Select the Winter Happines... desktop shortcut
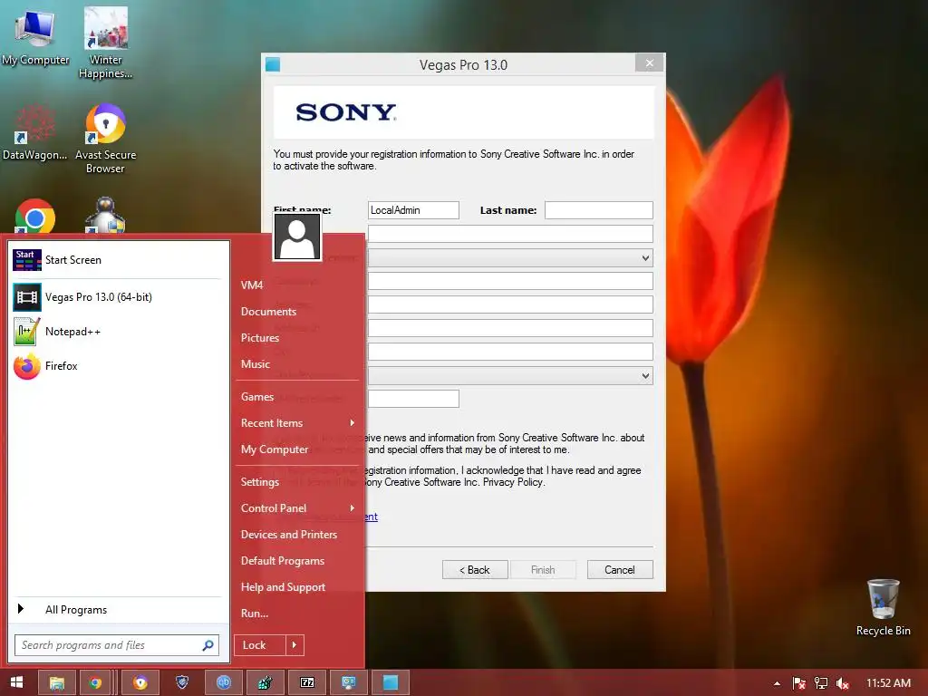The height and width of the screenshot is (696, 928). coord(105,43)
